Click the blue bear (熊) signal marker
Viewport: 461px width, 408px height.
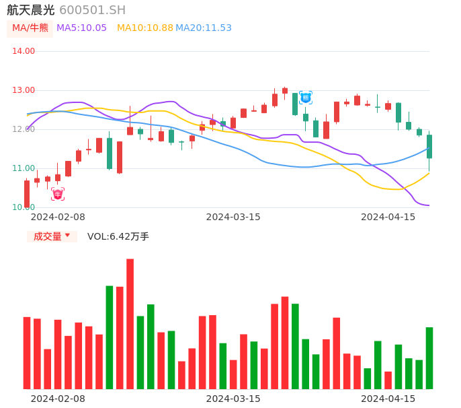pos(305,98)
